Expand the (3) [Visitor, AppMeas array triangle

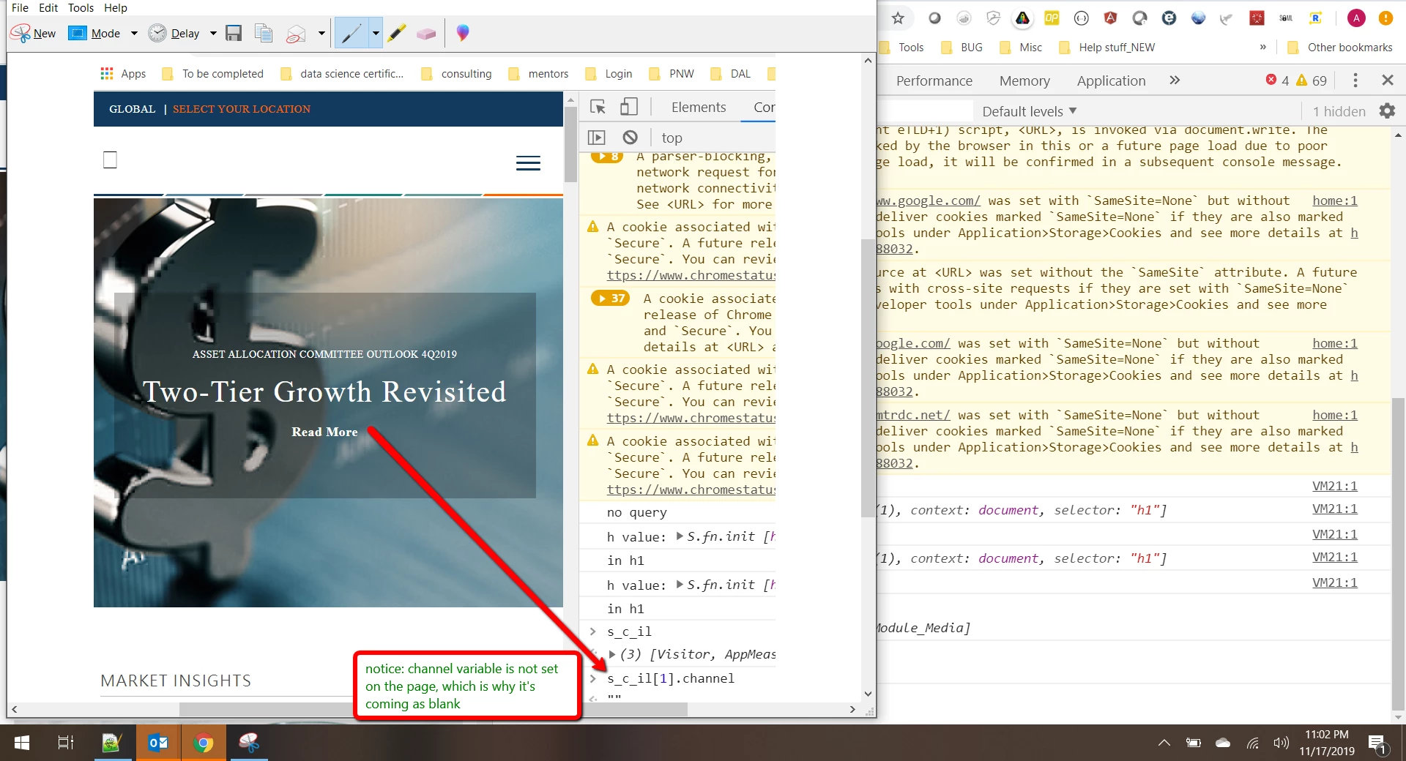[612, 654]
